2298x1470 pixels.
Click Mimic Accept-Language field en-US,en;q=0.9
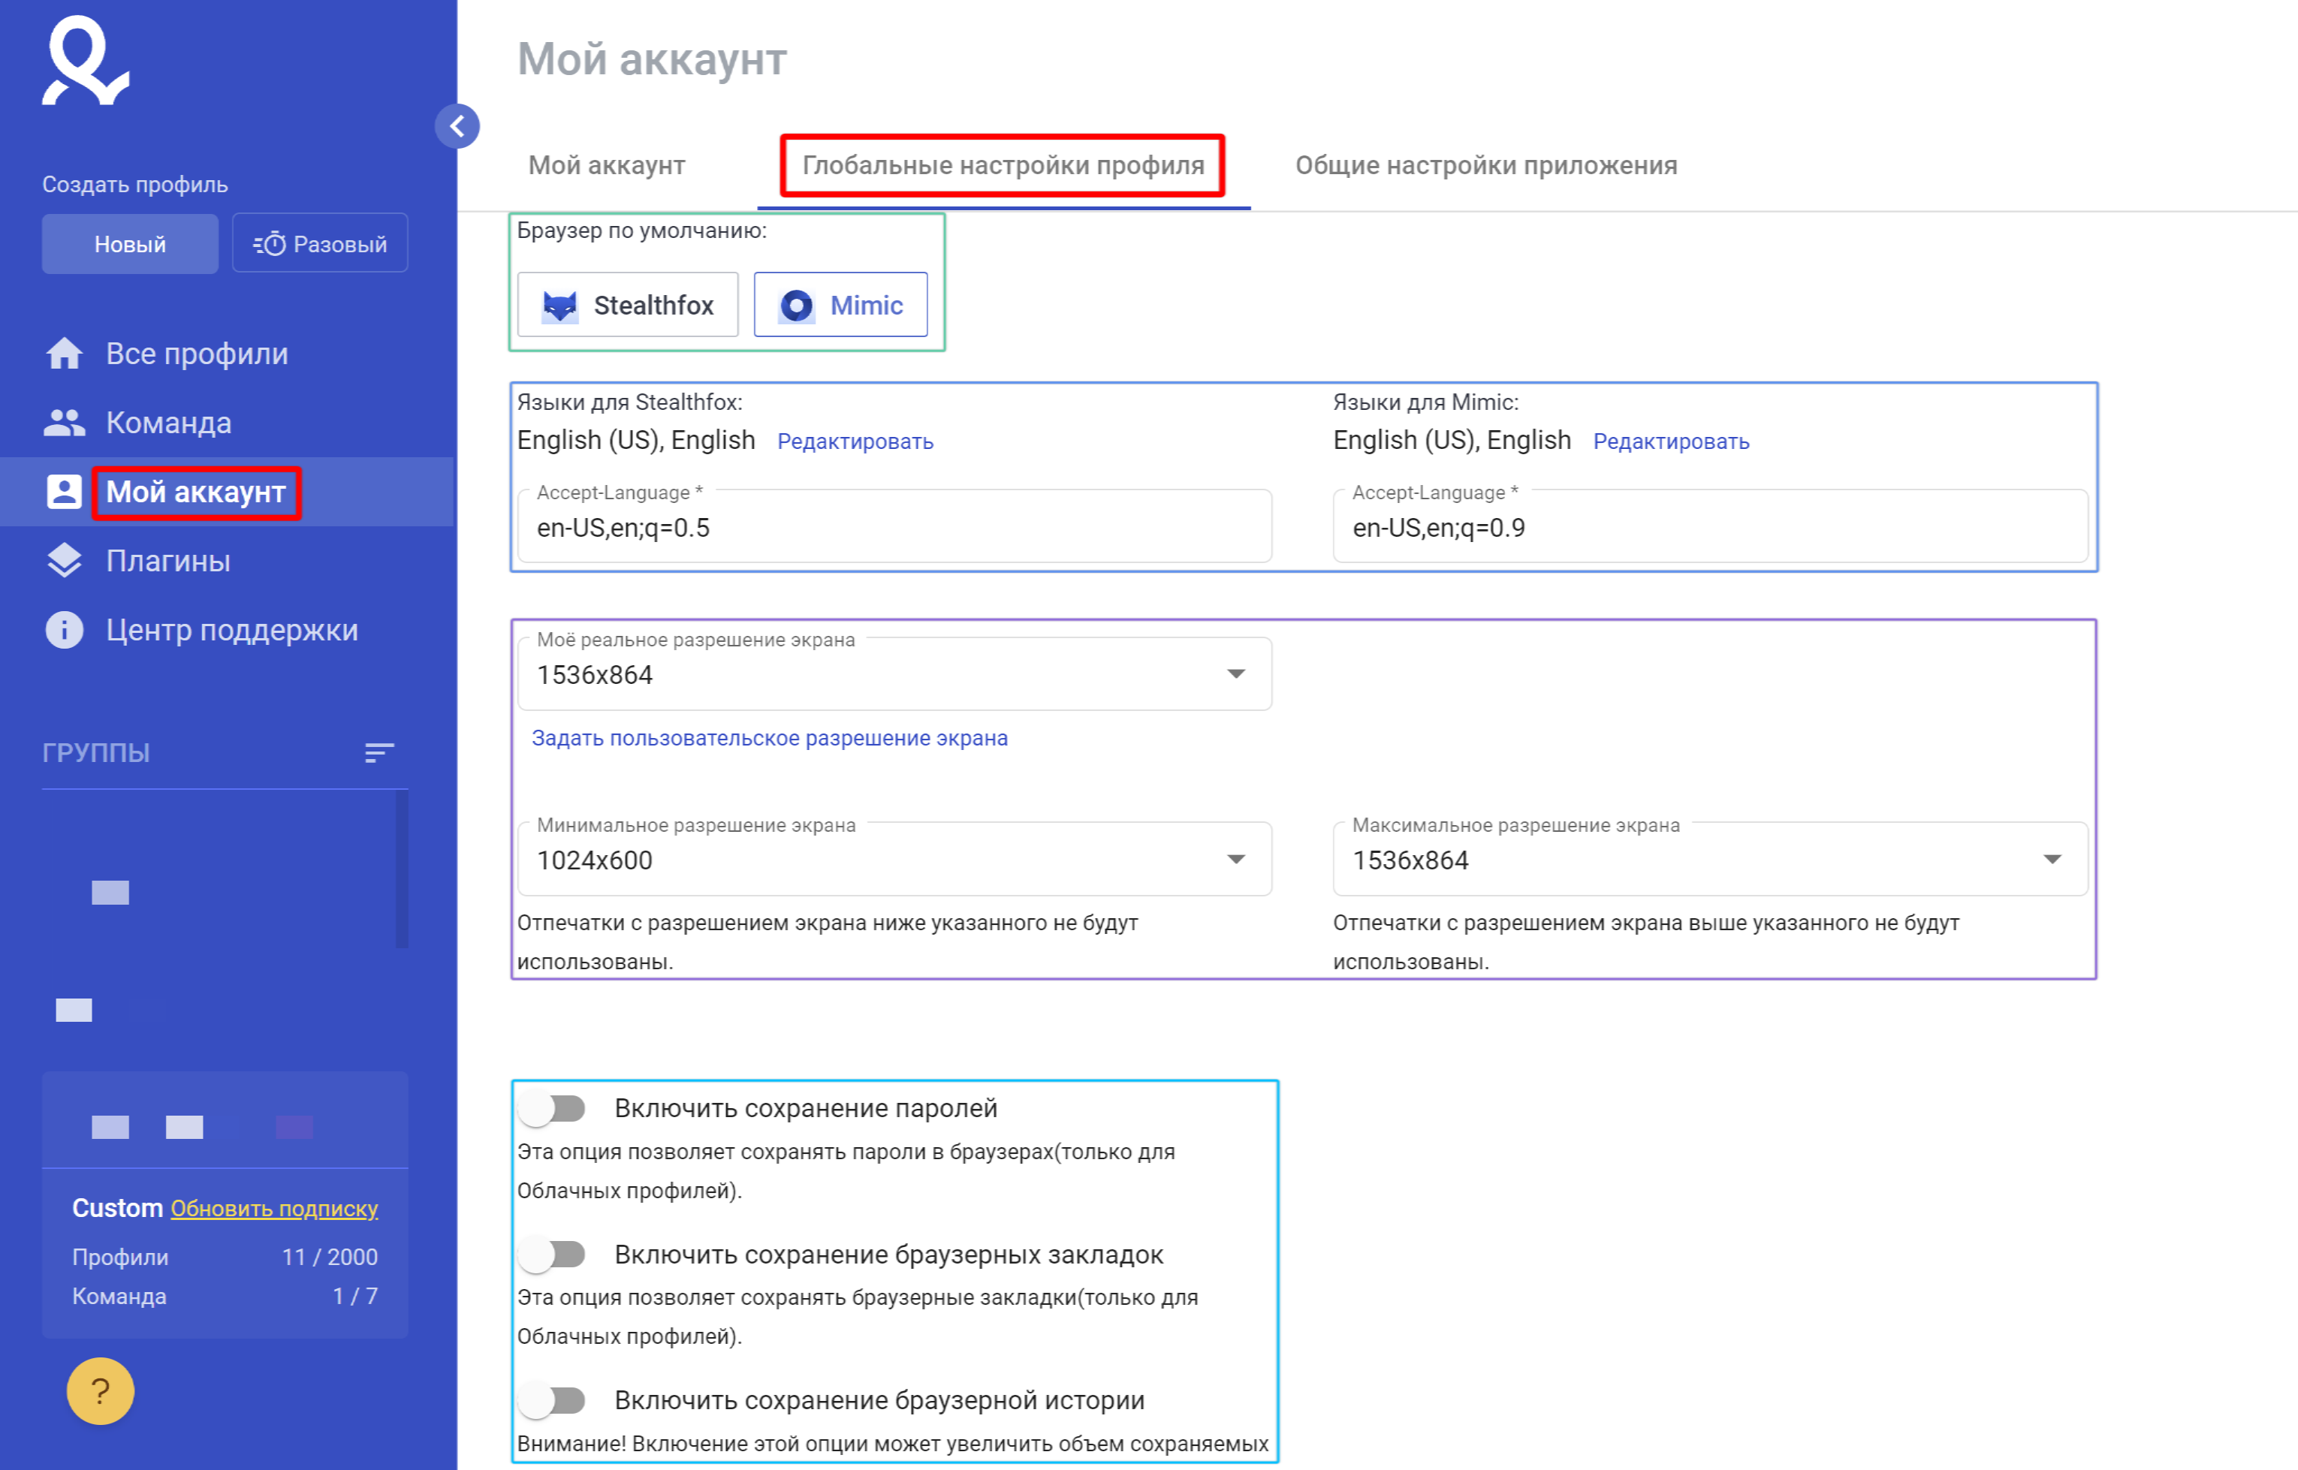[1710, 526]
